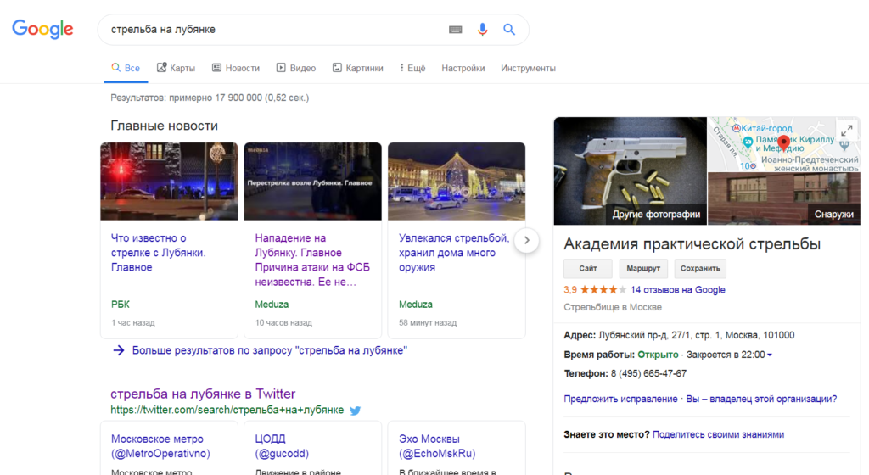Viewport: 869px width, 475px height.
Task: Click the Маршрут directions button
Action: (642, 269)
